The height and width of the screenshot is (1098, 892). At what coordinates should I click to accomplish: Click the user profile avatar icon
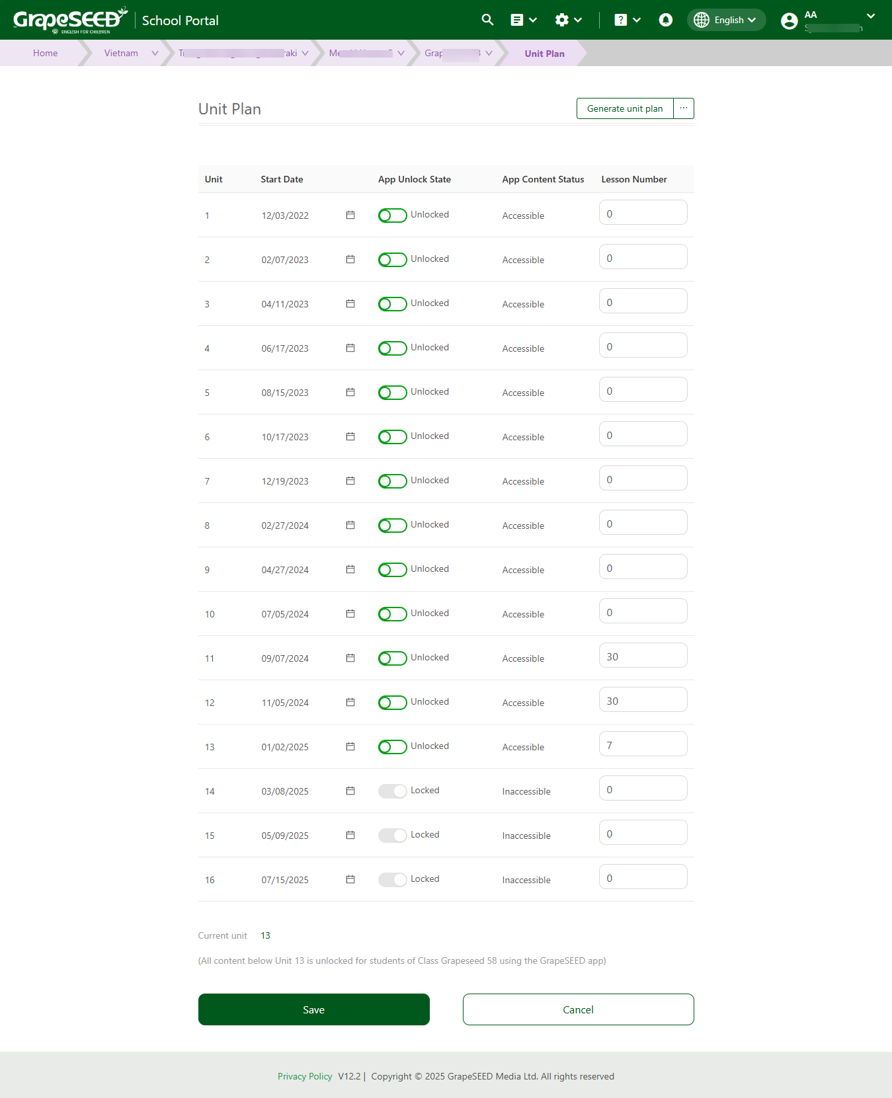pyautogui.click(x=789, y=21)
